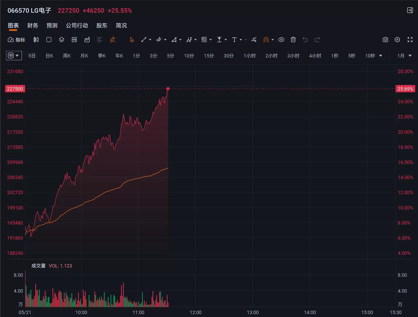The width and height of the screenshot is (418, 317).
Task: Open the 指标 indicators panel
Action: (x=16, y=40)
